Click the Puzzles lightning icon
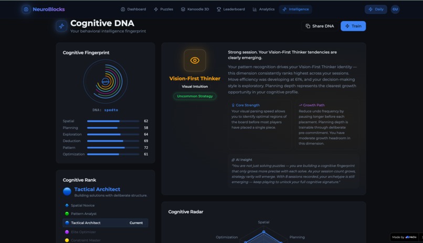The width and height of the screenshot is (423, 243). pyautogui.click(x=156, y=9)
